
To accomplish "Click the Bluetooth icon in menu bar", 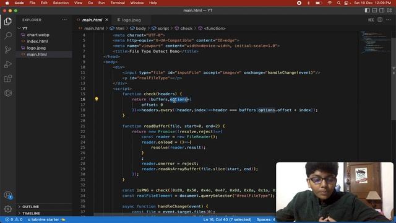I will tap(309, 2).
